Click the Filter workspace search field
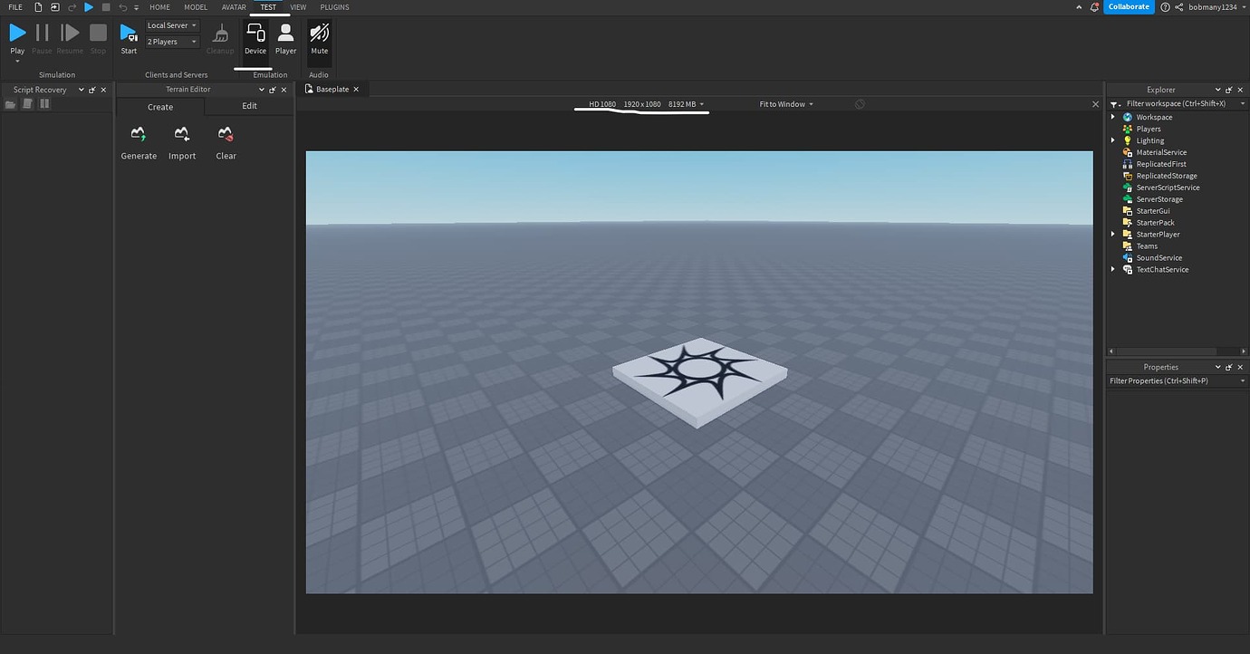Viewport: 1250px width, 654px height. 1178,103
